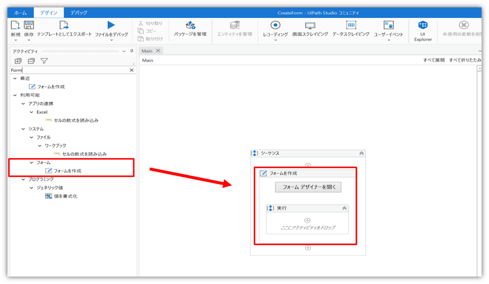
Task: Select セルの数式を読み込み under Excel
Action: click(72, 120)
